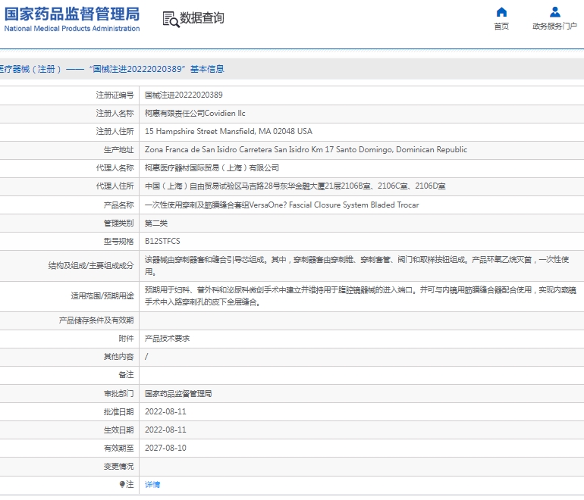Click the 备注 row label
This screenshot has width=584, height=500.
click(126, 375)
